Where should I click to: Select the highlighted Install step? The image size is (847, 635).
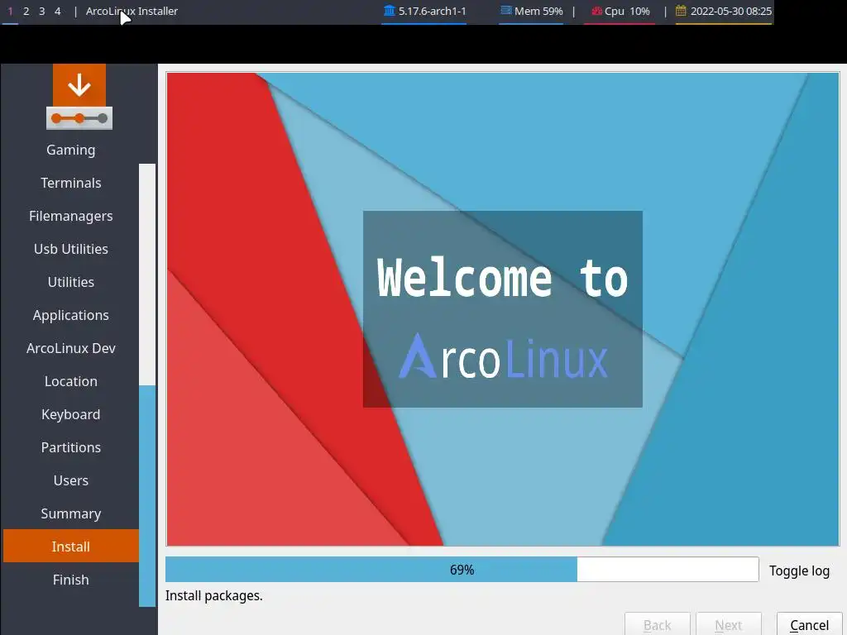click(x=71, y=546)
